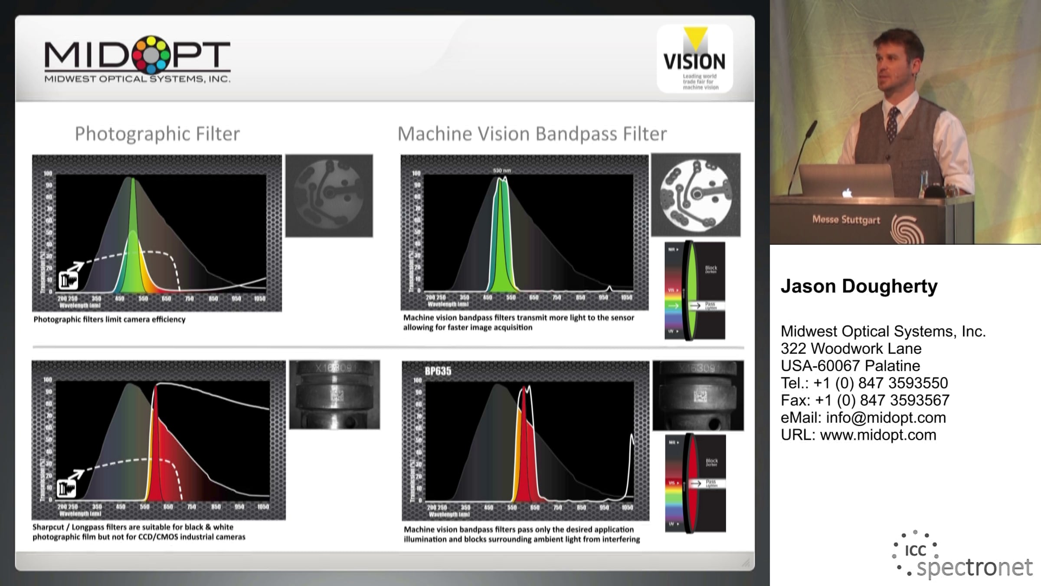Click the speaker name Jason Dougherty
The height and width of the screenshot is (586, 1041).
pos(859,286)
